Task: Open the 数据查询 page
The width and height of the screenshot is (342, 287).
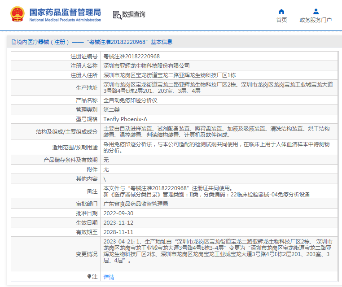Action: click(x=133, y=14)
